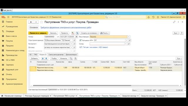Switch to ТМЗ tab
This screenshot has width=188, height=106.
pyautogui.click(x=36, y=55)
